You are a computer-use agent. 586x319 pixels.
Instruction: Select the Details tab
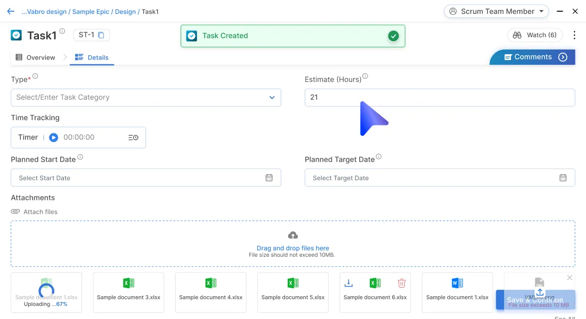click(92, 57)
